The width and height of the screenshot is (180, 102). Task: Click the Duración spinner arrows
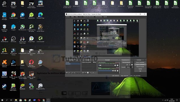pyautogui.click(x=132, y=67)
